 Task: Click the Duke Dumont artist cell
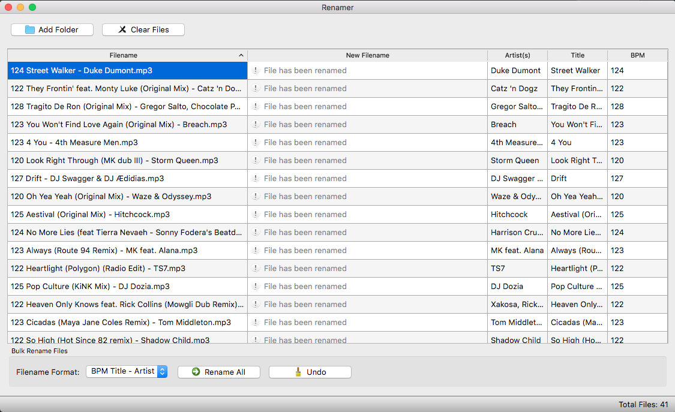pyautogui.click(x=516, y=71)
